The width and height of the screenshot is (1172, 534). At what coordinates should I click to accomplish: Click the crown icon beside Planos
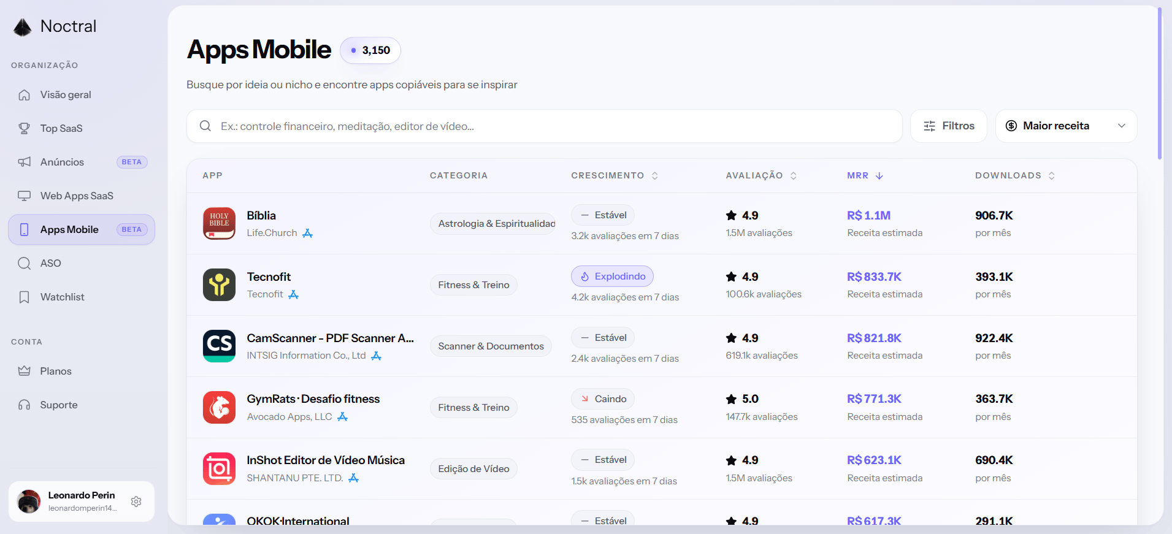pyautogui.click(x=25, y=372)
